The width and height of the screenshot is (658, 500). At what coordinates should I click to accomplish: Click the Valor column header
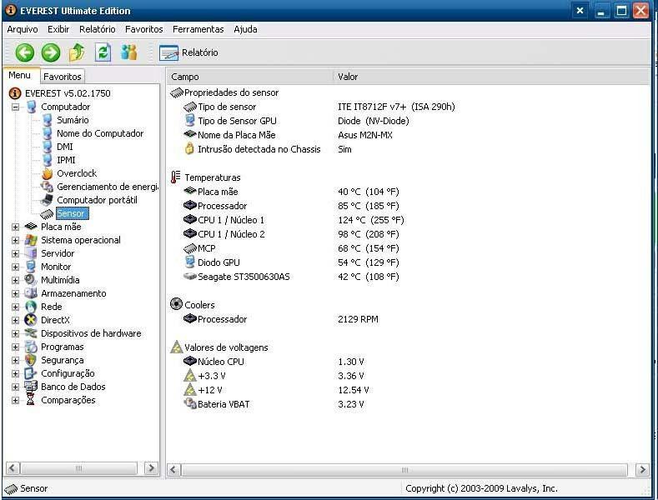tap(490, 77)
